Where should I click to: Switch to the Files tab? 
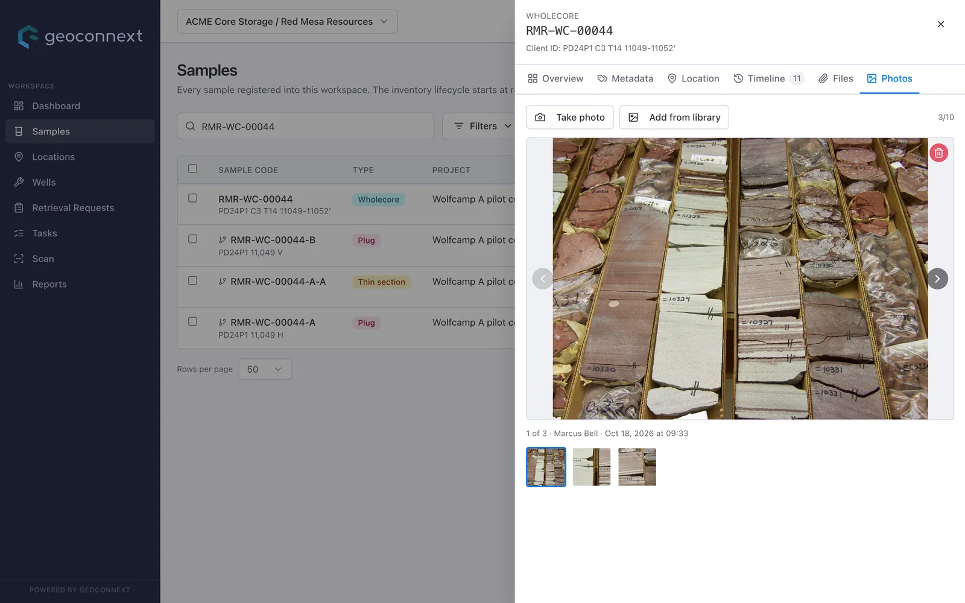pos(835,78)
